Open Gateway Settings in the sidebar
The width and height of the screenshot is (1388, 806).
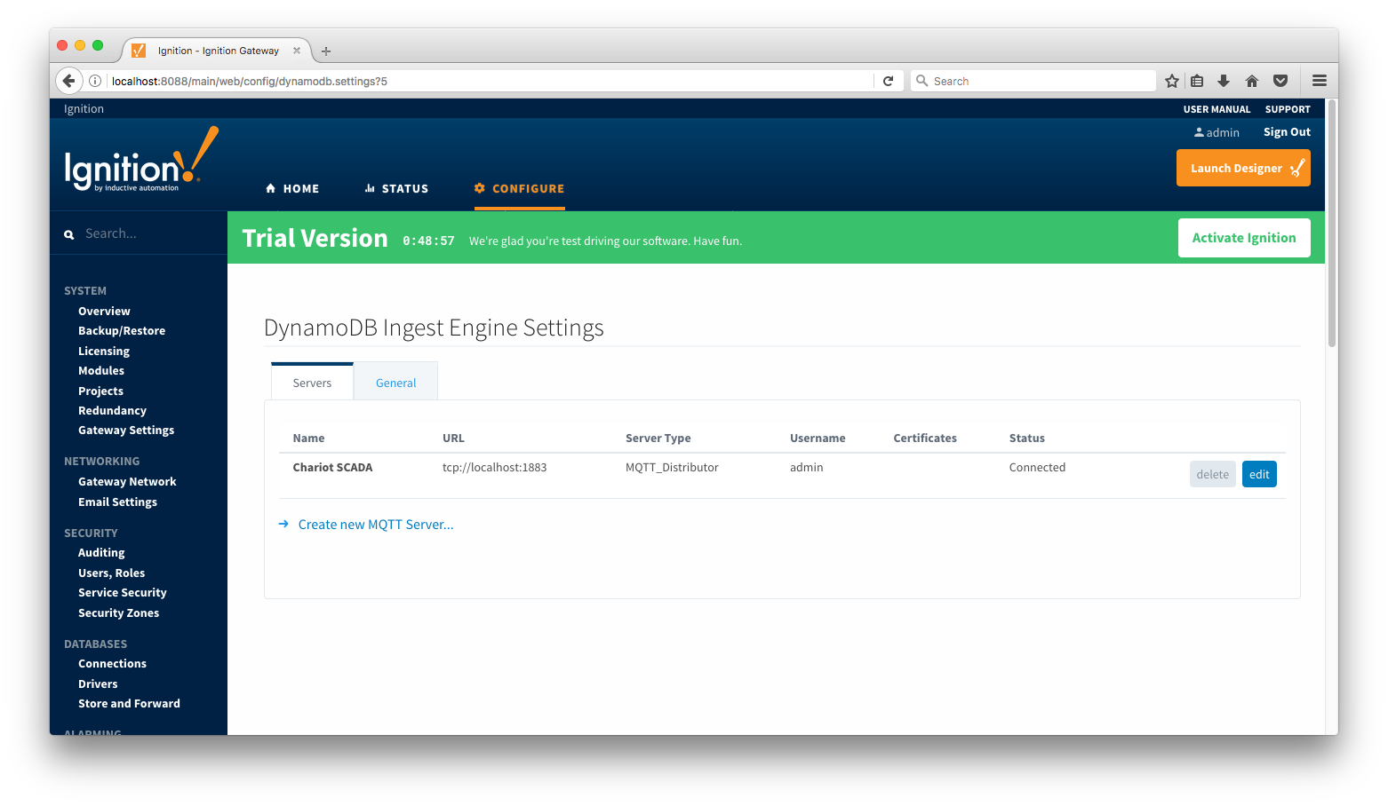[126, 431]
